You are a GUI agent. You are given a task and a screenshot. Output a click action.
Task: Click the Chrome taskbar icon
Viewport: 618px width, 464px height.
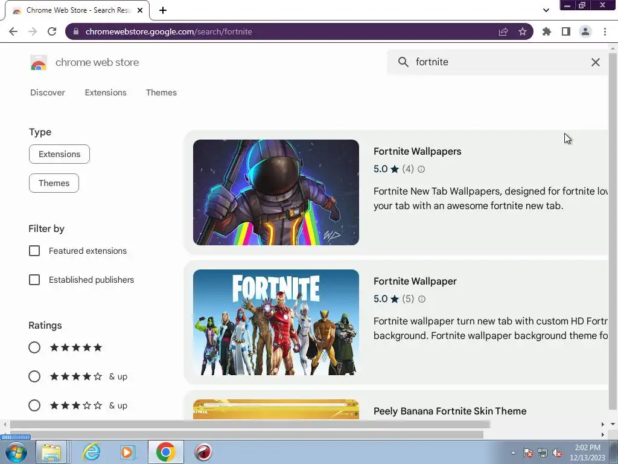tap(165, 452)
